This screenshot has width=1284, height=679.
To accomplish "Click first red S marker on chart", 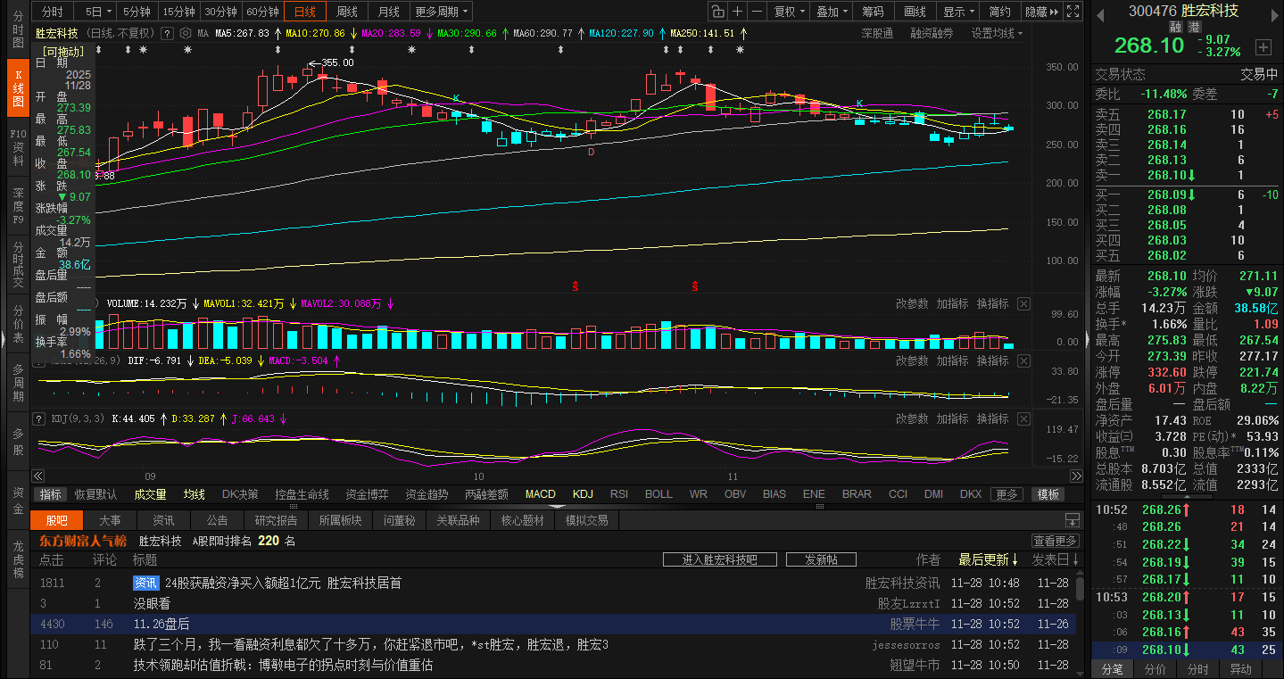I will (576, 286).
